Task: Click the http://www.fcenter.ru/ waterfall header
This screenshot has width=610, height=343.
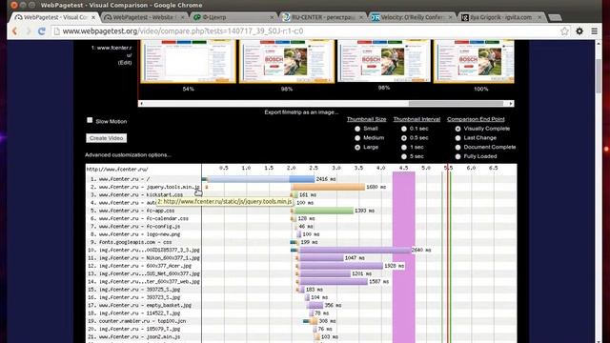Action: [117, 170]
